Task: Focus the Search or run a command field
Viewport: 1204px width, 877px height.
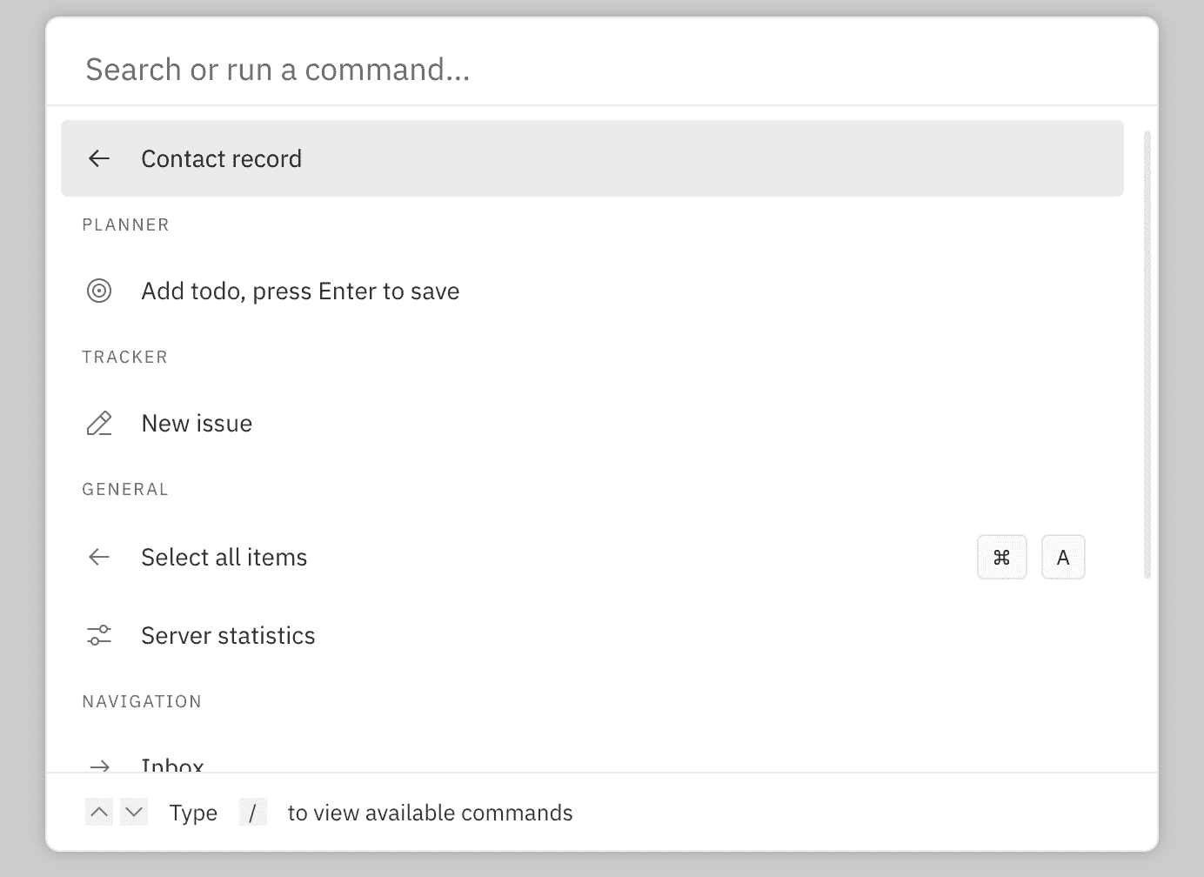Action: point(600,70)
